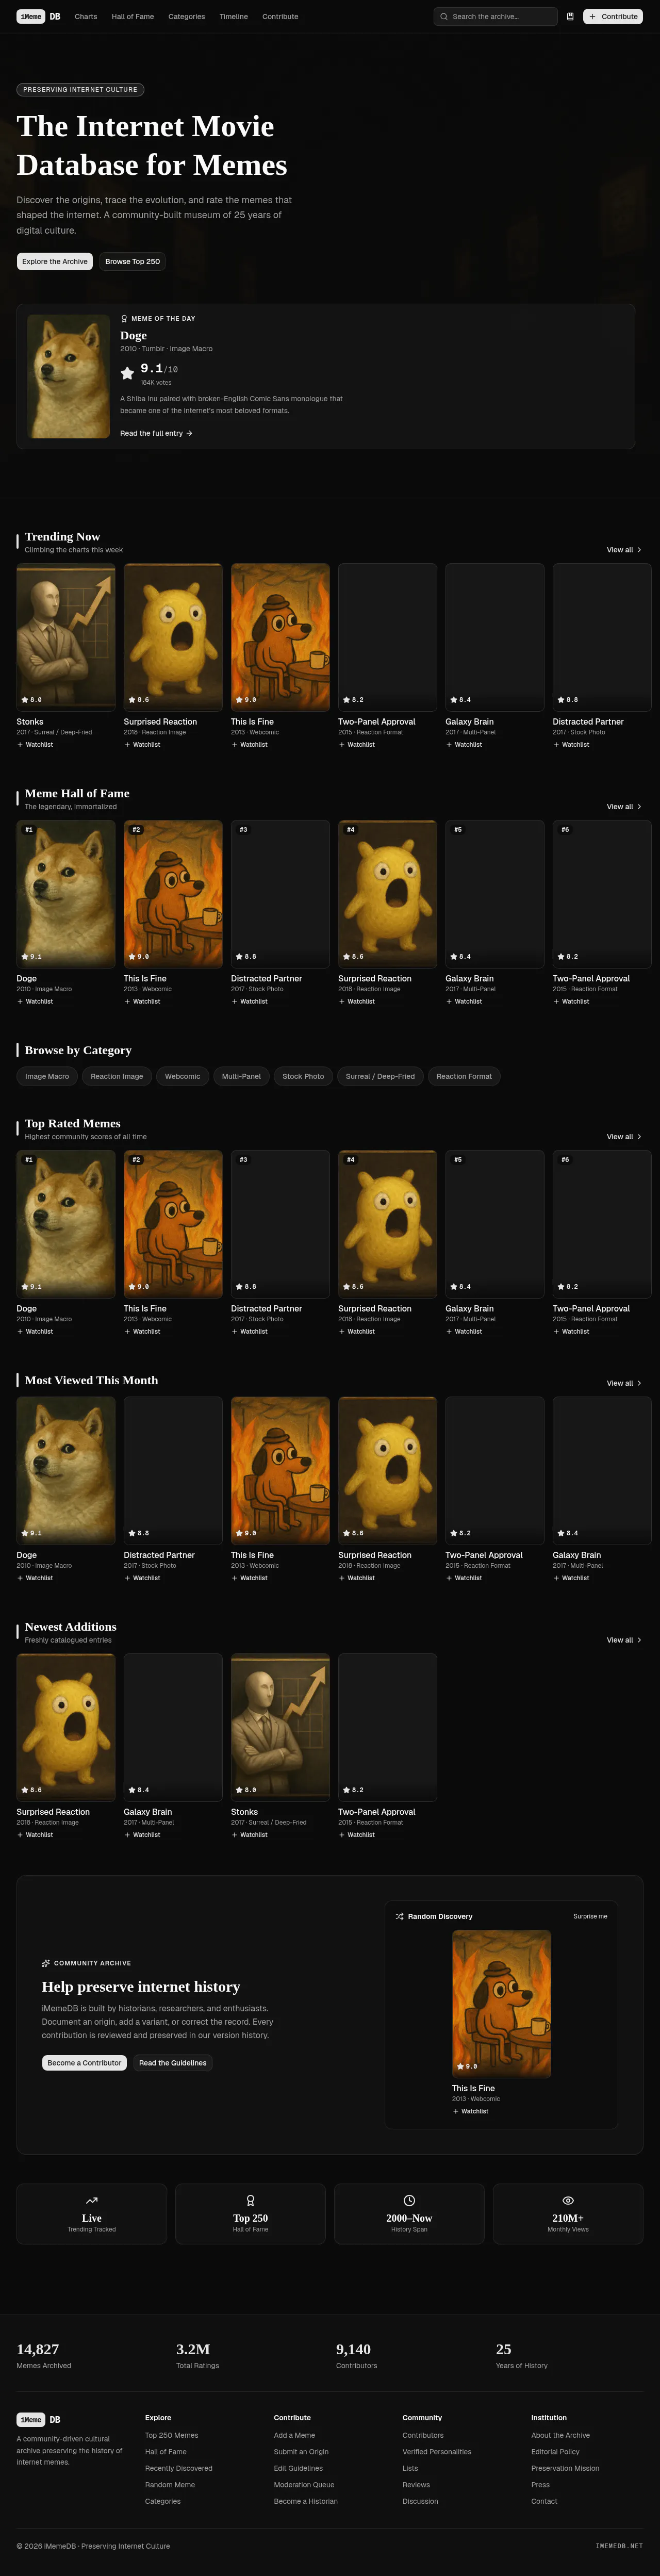This screenshot has height=2576, width=660.
Task: Click the trending arrow icon above Live
Action: 92,2200
